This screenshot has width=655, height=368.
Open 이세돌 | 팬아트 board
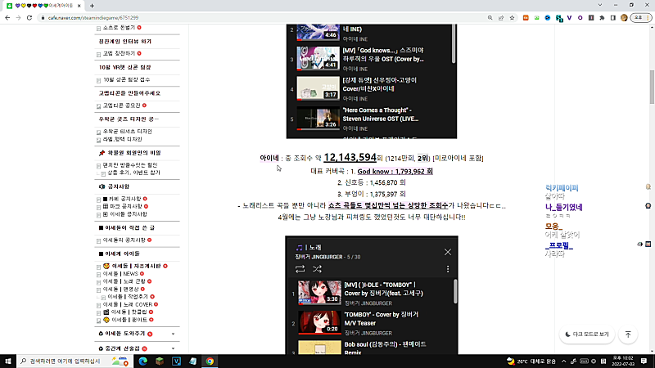pos(129,320)
